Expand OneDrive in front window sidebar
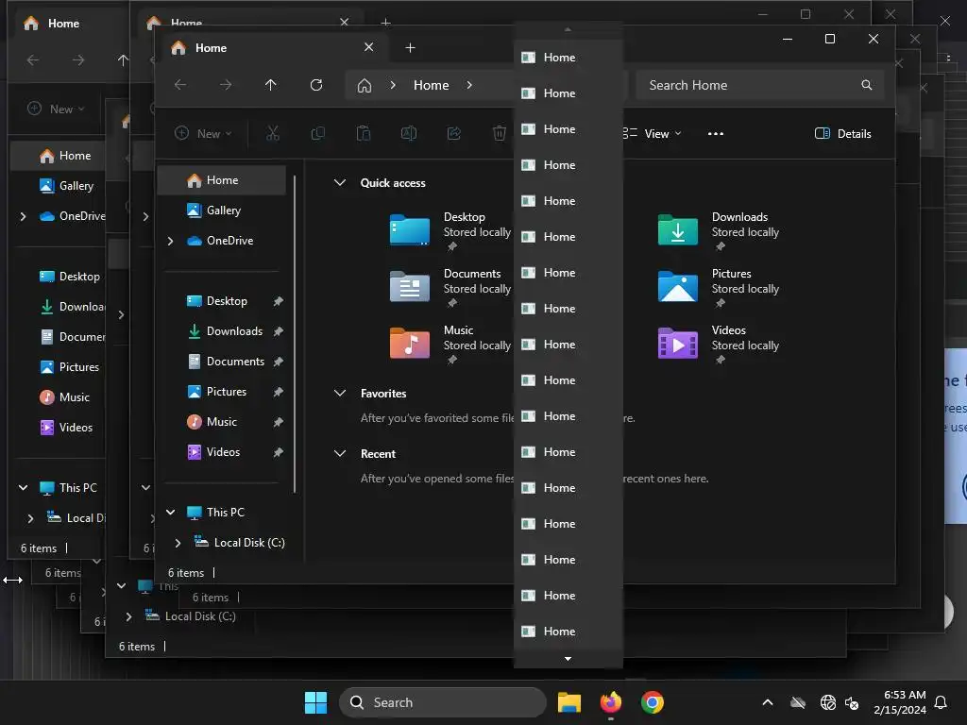 (x=171, y=241)
